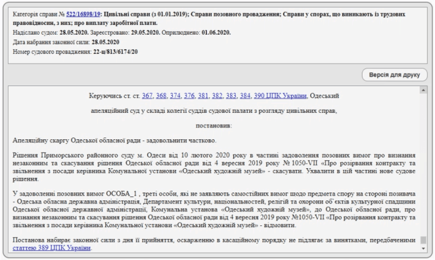This screenshot has height=260, width=435.
Task: Click the scrollbar down arrow
Action: [x=423, y=248]
